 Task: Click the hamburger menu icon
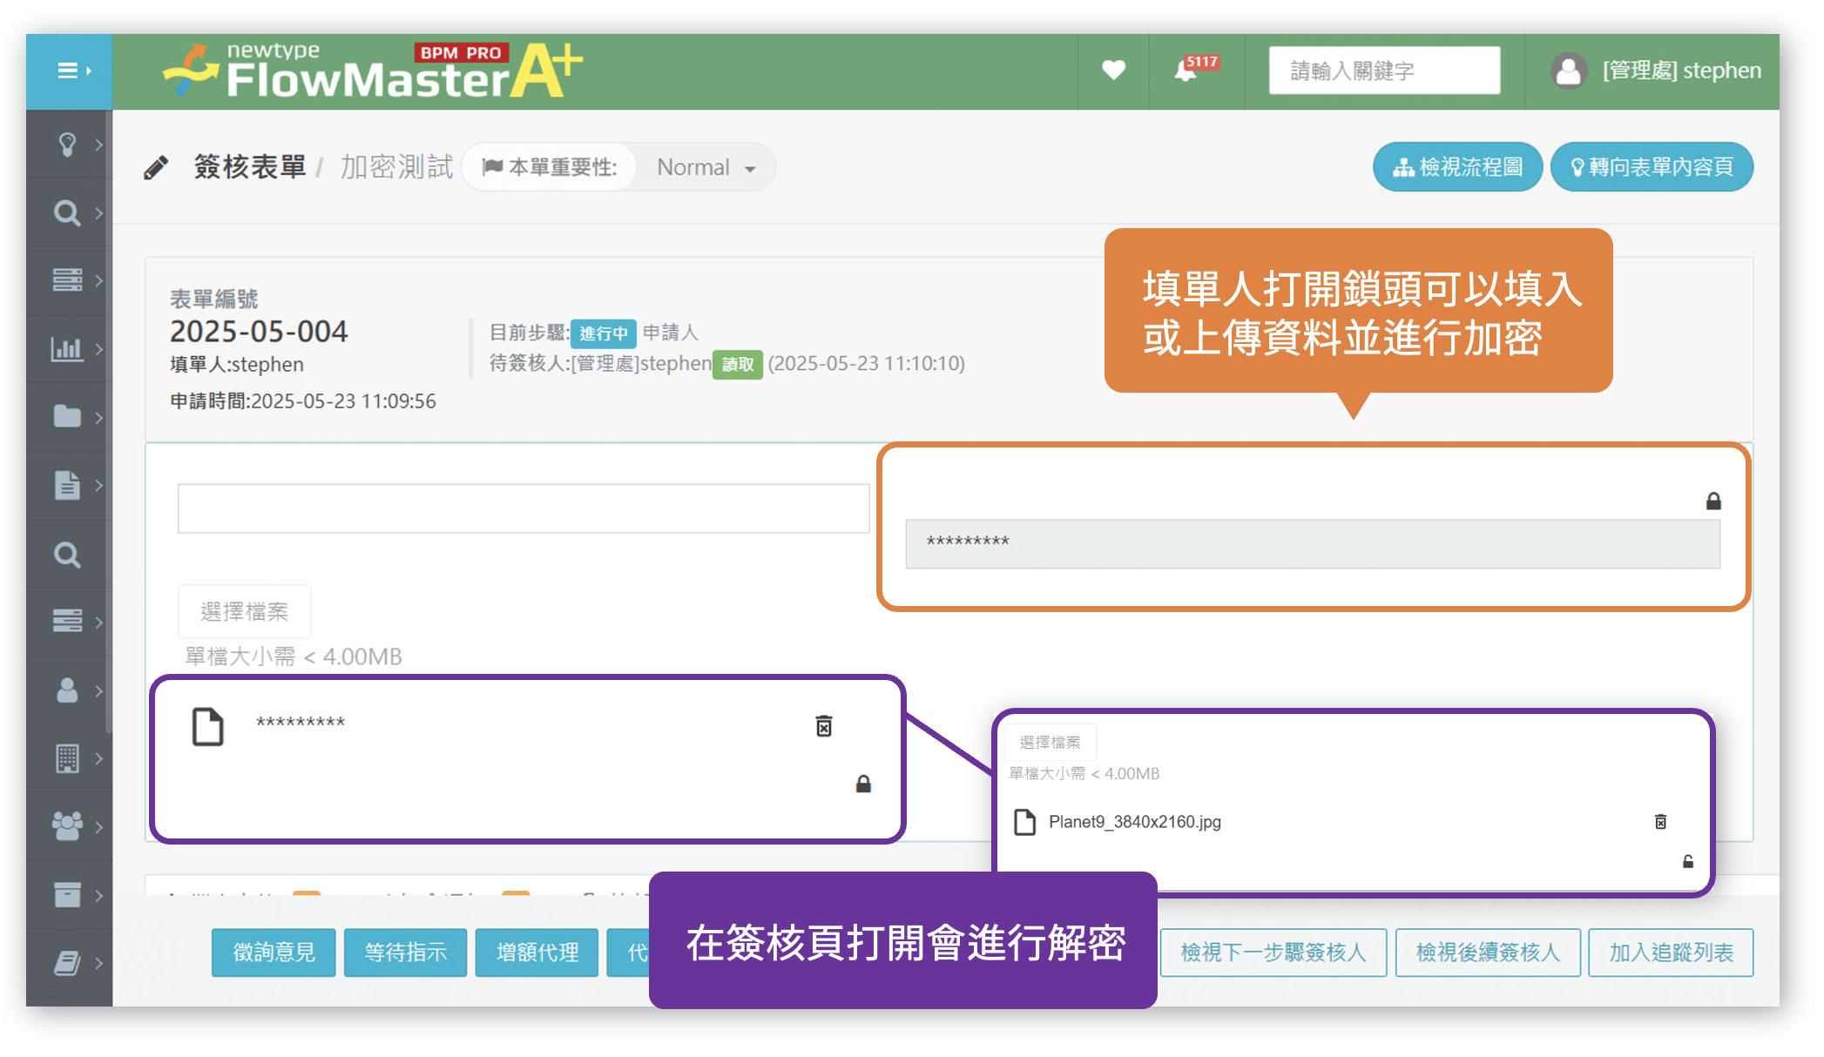point(69,71)
